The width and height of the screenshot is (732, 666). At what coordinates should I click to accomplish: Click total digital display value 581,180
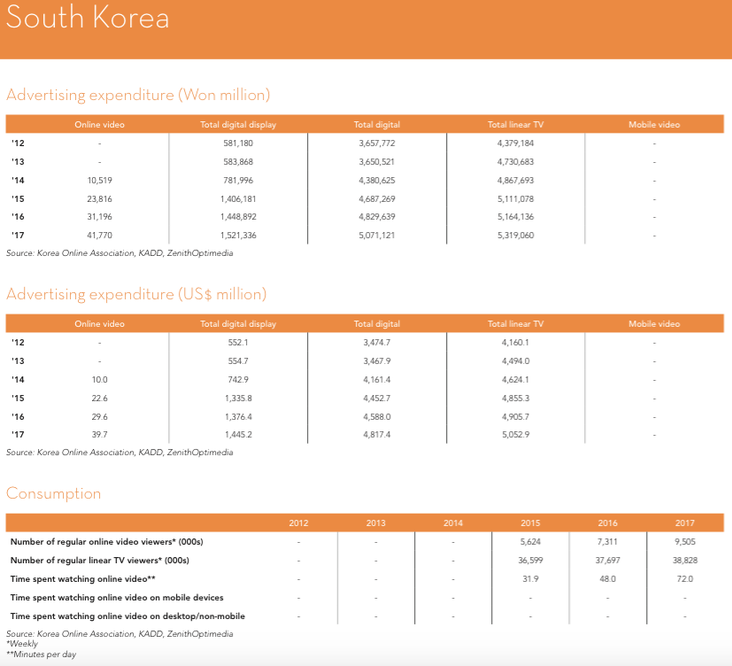click(x=238, y=143)
